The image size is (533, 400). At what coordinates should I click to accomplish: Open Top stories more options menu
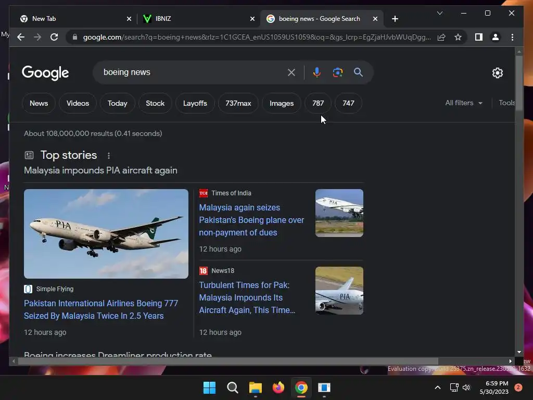[109, 156]
